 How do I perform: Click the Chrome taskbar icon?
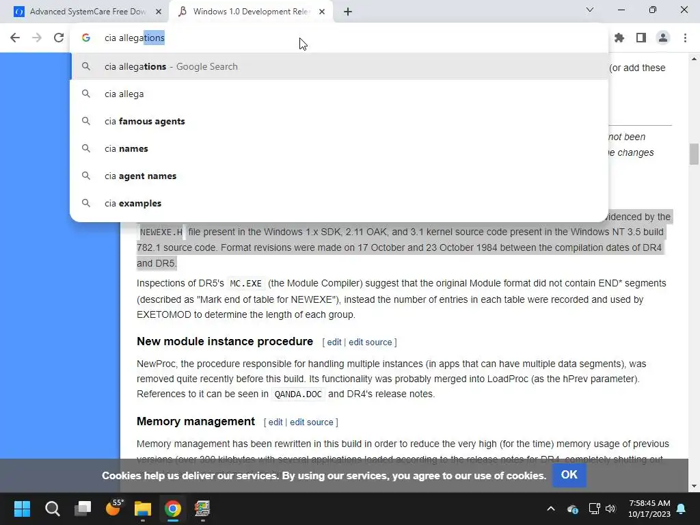click(x=173, y=509)
